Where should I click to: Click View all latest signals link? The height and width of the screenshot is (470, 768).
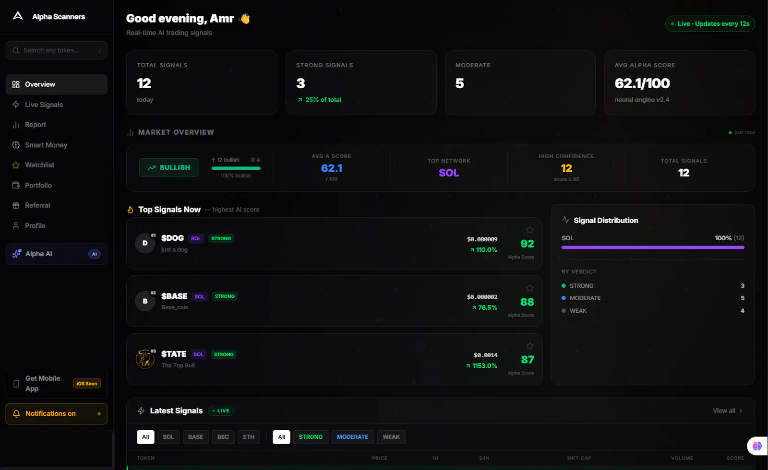pos(728,411)
